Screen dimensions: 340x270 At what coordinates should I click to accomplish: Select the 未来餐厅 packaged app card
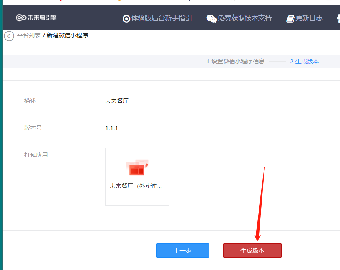[x=137, y=177]
